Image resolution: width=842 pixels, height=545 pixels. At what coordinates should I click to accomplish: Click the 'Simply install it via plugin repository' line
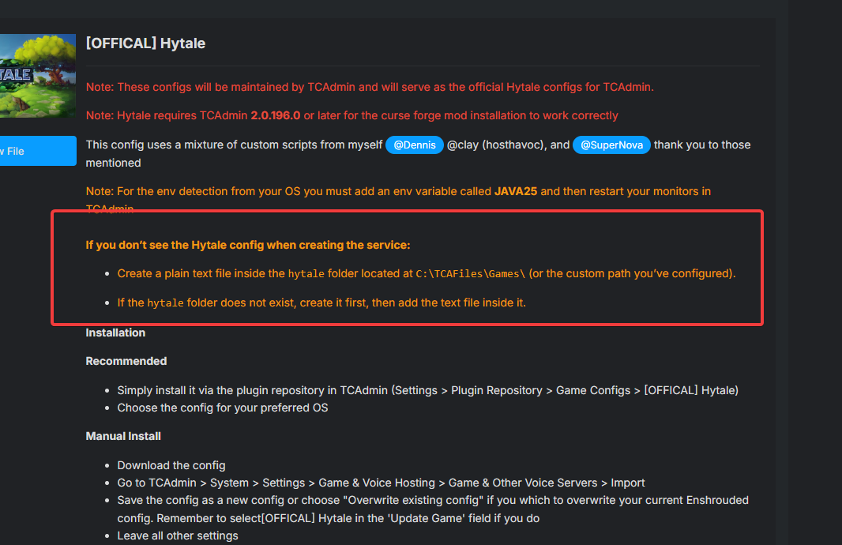pyautogui.click(x=427, y=390)
